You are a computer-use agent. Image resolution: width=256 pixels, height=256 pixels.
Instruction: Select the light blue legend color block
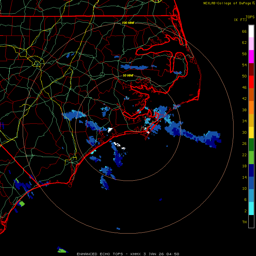251,196
